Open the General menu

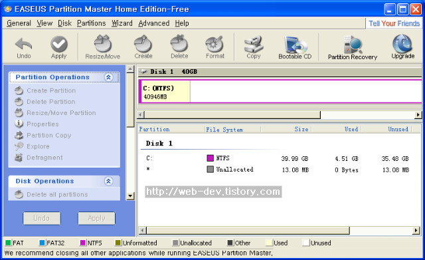pyautogui.click(x=19, y=23)
